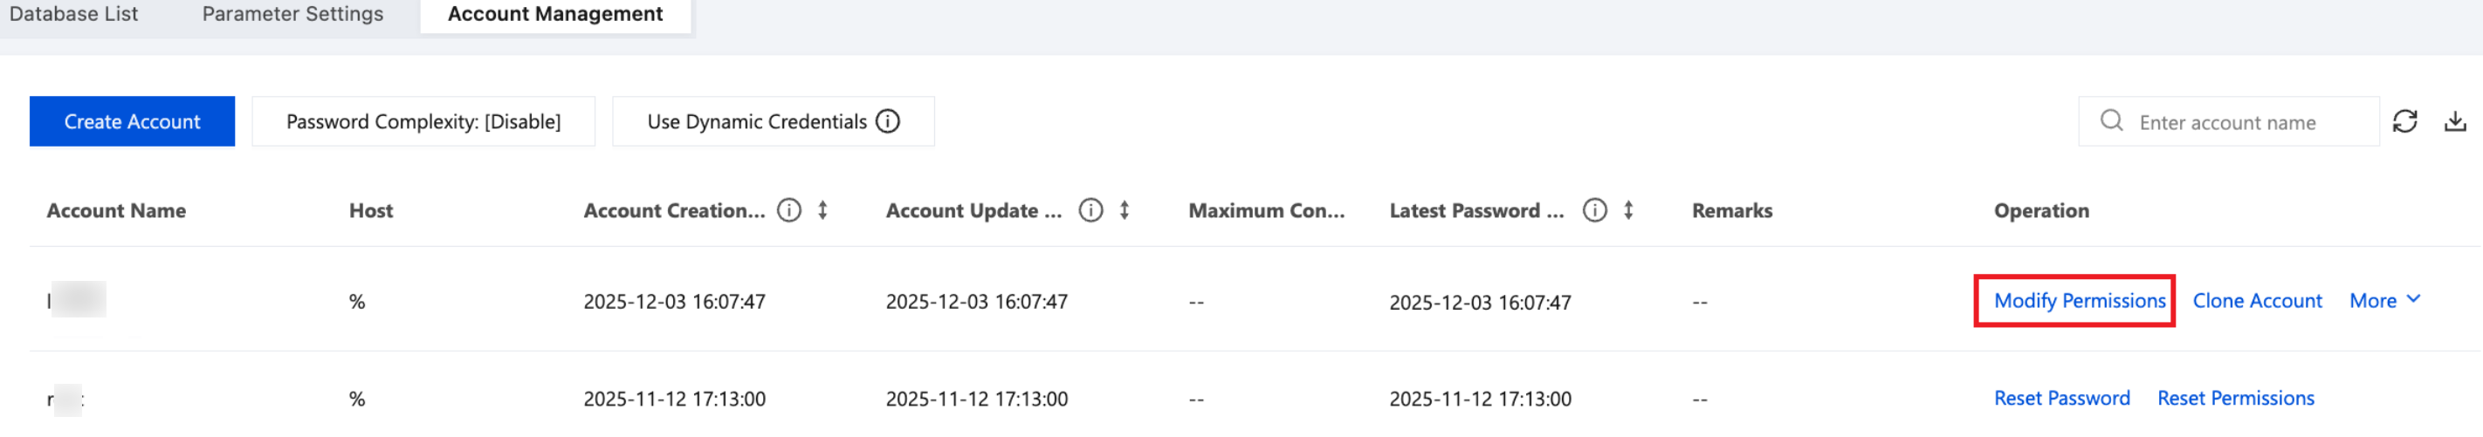2483x437 pixels.
Task: Open the Parameter Settings tab
Action: point(292,15)
